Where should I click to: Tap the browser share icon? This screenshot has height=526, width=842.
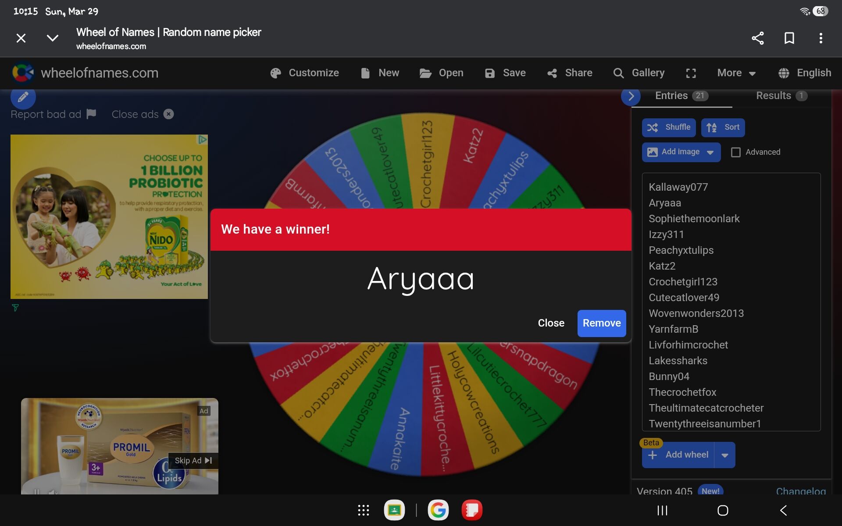pos(757,38)
